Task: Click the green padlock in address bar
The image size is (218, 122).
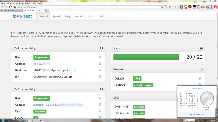Action: click(x=21, y=7)
